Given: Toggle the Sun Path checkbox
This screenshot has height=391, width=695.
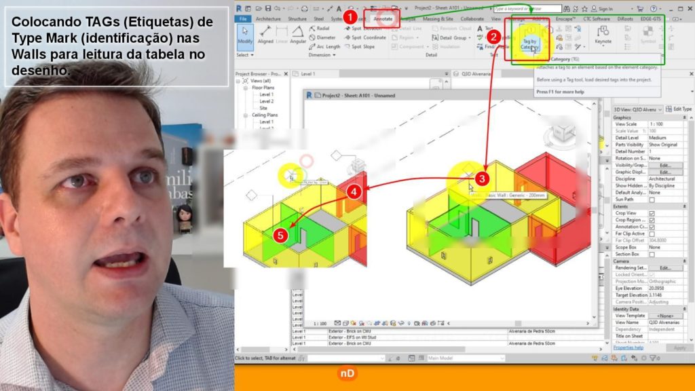Looking at the screenshot, I should tap(652, 200).
